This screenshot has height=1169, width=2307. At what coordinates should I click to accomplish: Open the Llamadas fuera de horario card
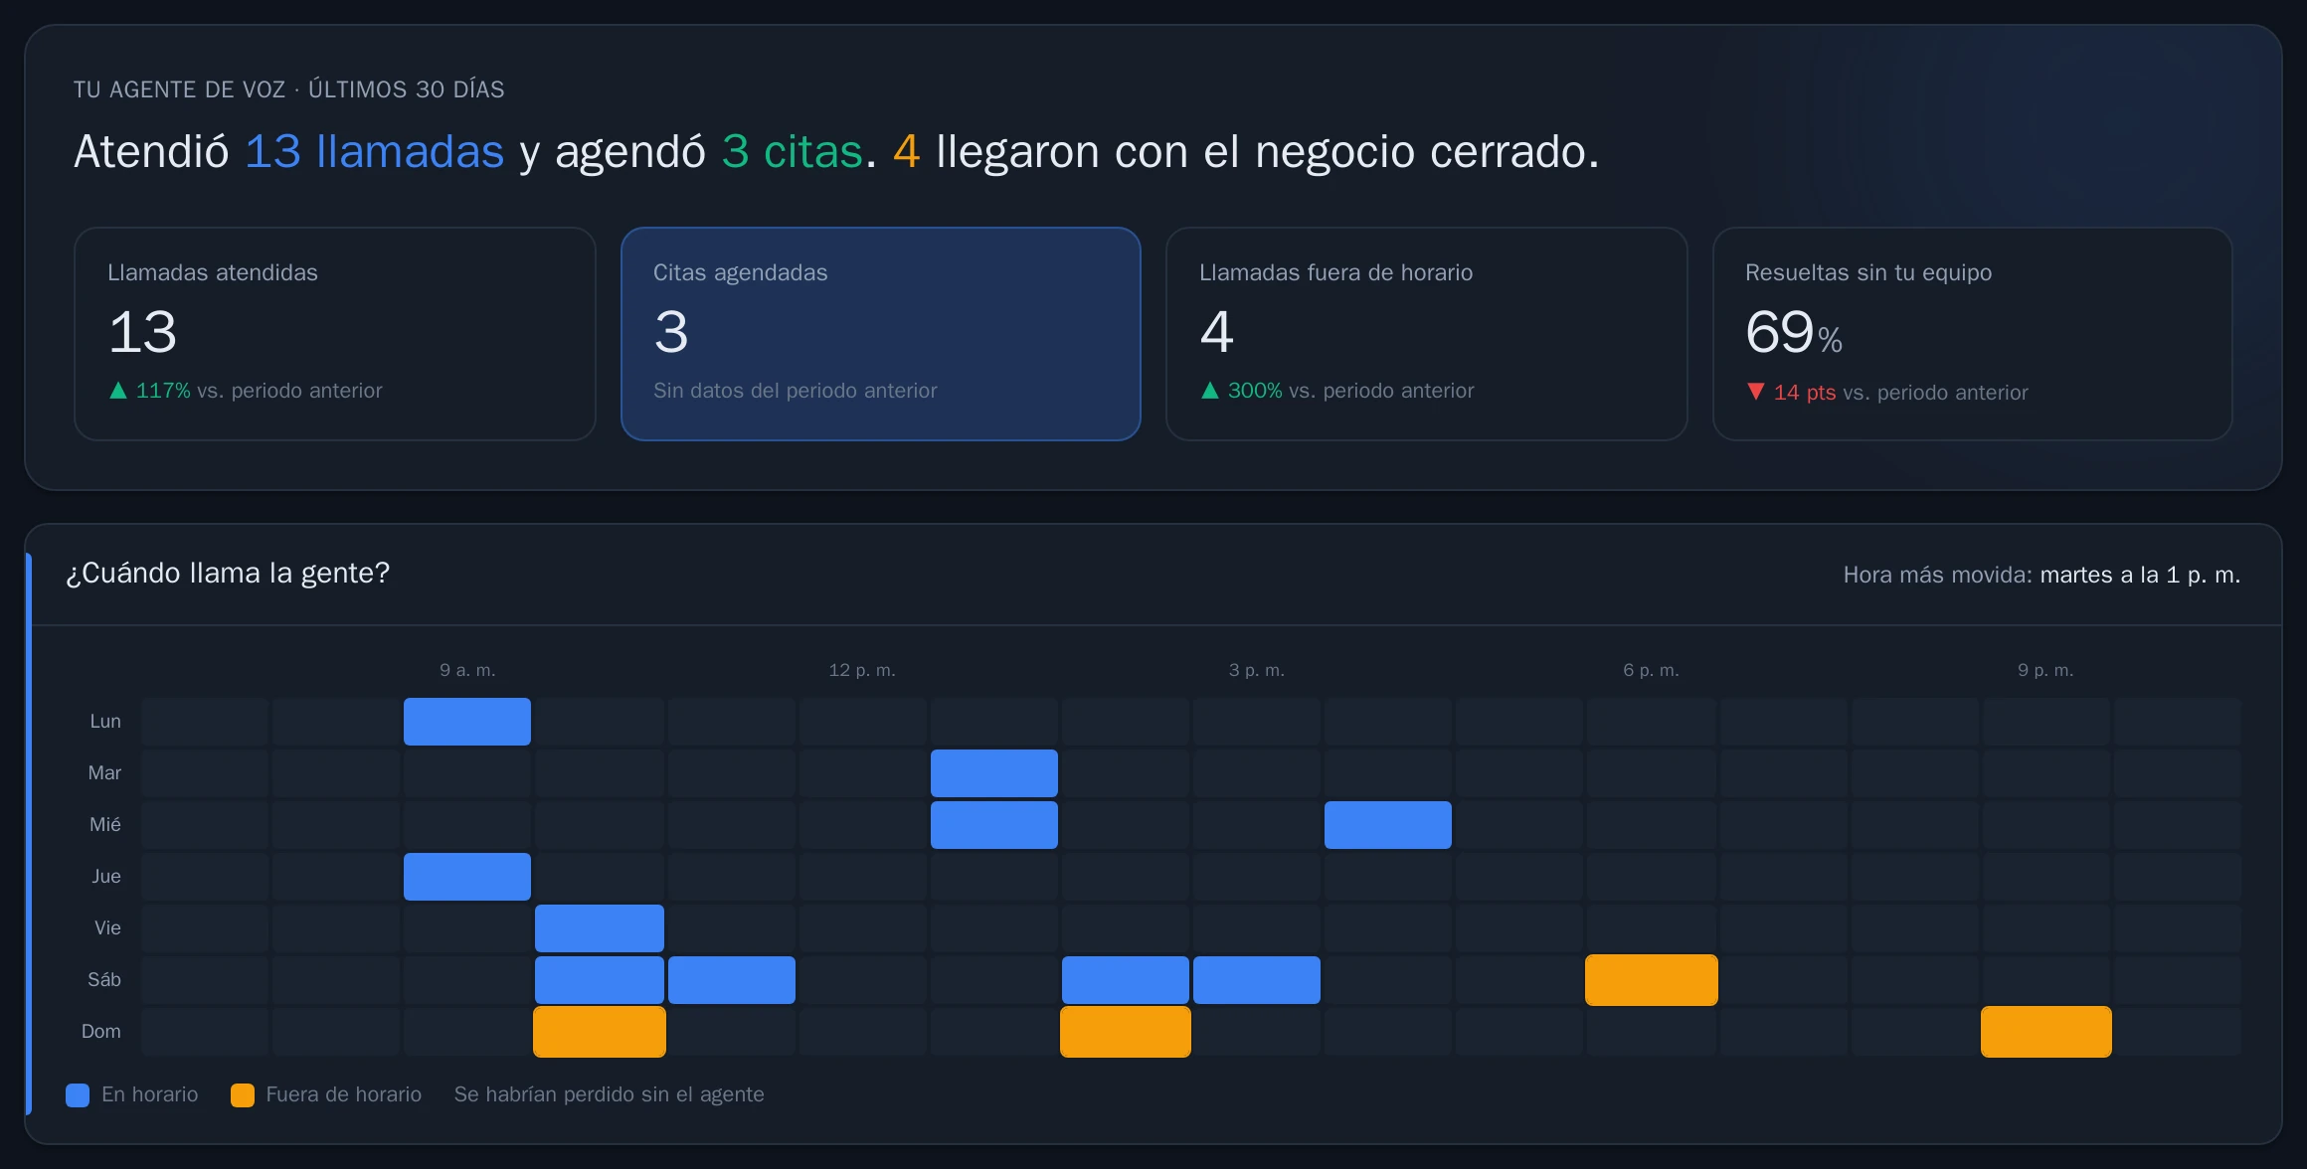pyautogui.click(x=1427, y=334)
